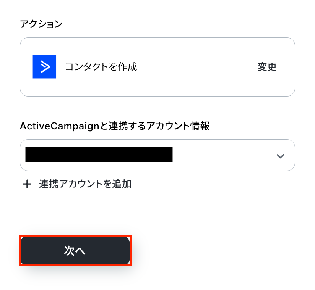Click the ActiveCampaignと連携するアカウント情報 label
The width and height of the screenshot is (315, 290).
[115, 126]
